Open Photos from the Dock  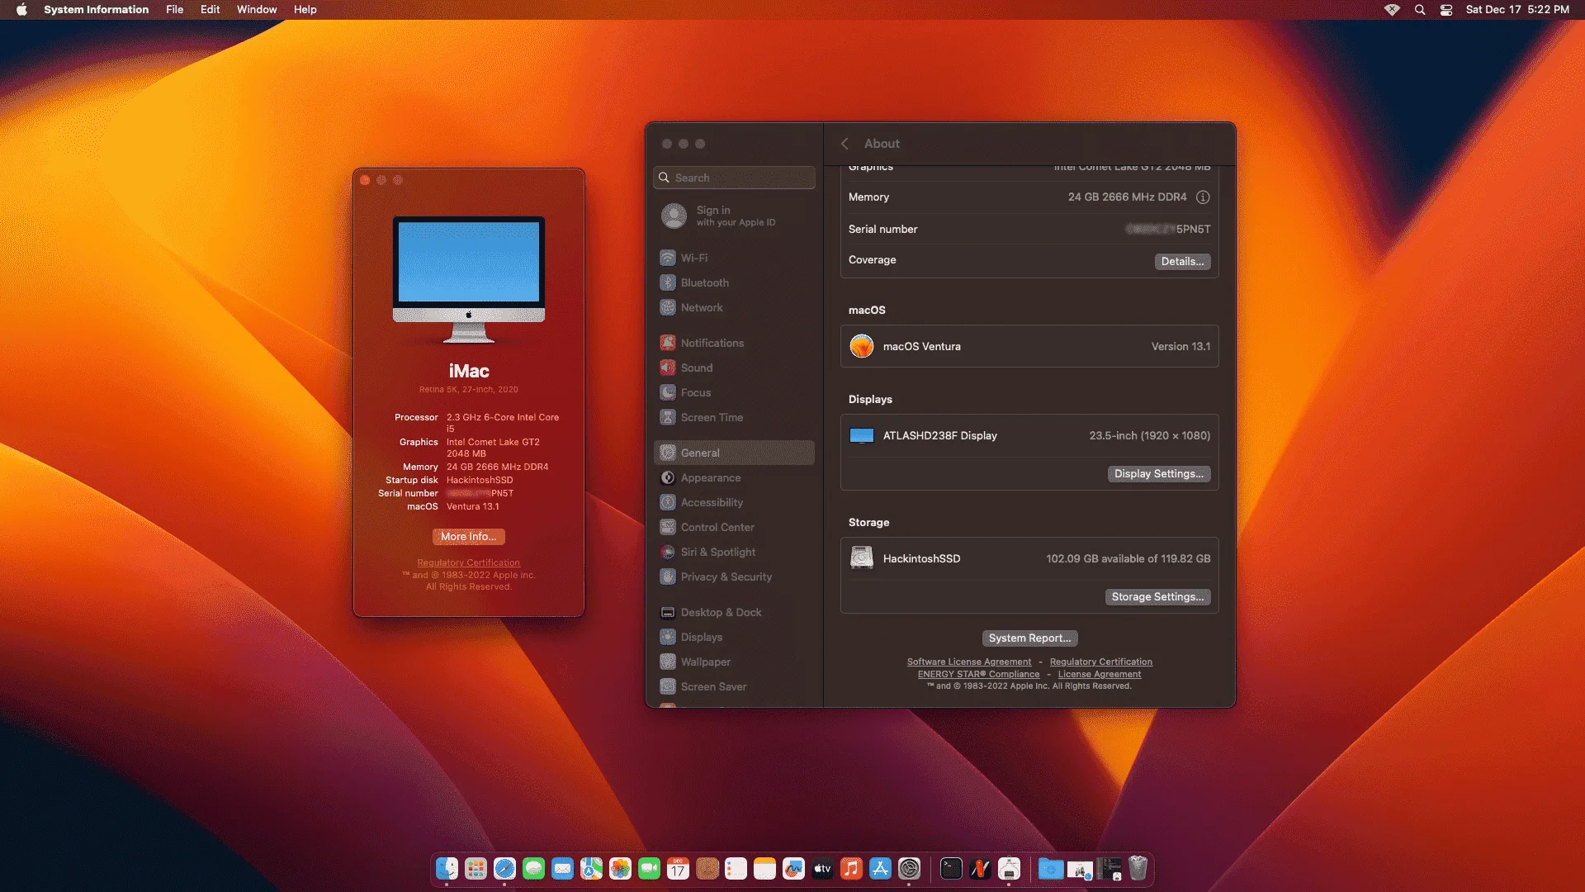pyautogui.click(x=620, y=869)
